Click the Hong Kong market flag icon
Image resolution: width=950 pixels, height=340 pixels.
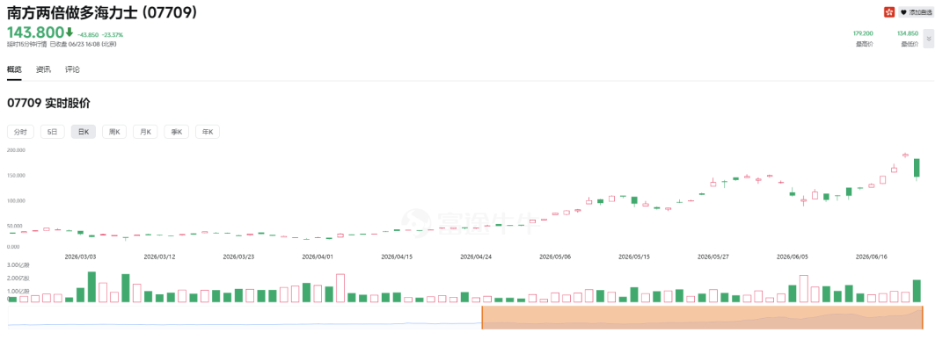pyautogui.click(x=889, y=12)
